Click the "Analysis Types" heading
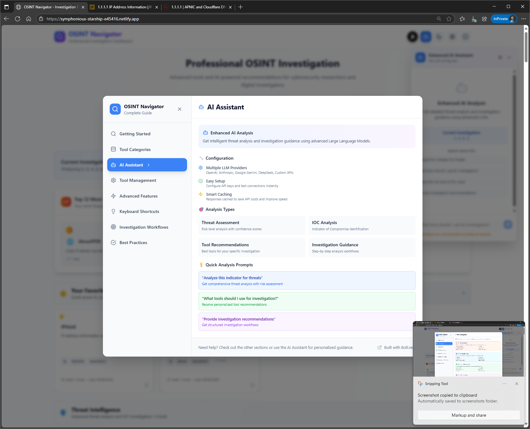 click(220, 209)
